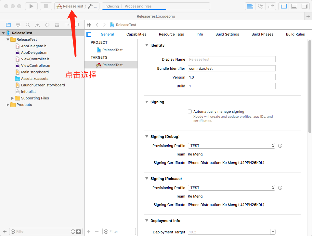Open the Symbol navigator
312x236 pixels.
pyautogui.click(x=18, y=25)
